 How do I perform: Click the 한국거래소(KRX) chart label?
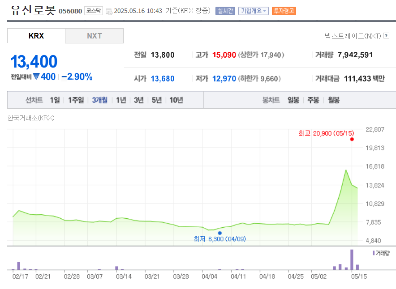(x=31, y=118)
